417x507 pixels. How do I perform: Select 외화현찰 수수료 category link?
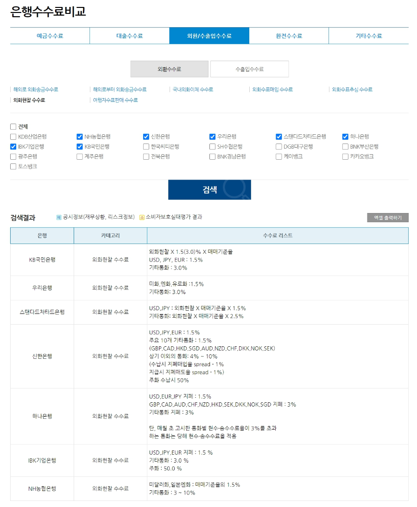click(29, 100)
